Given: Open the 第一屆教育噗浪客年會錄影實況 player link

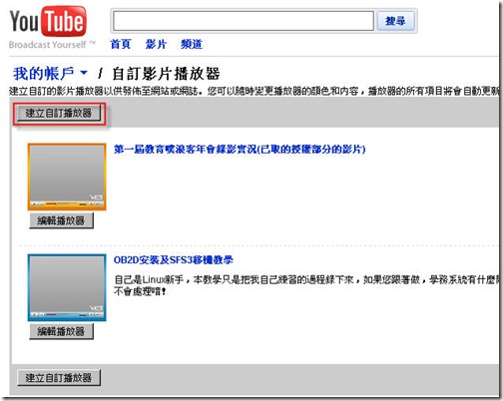Looking at the screenshot, I should (x=240, y=149).
